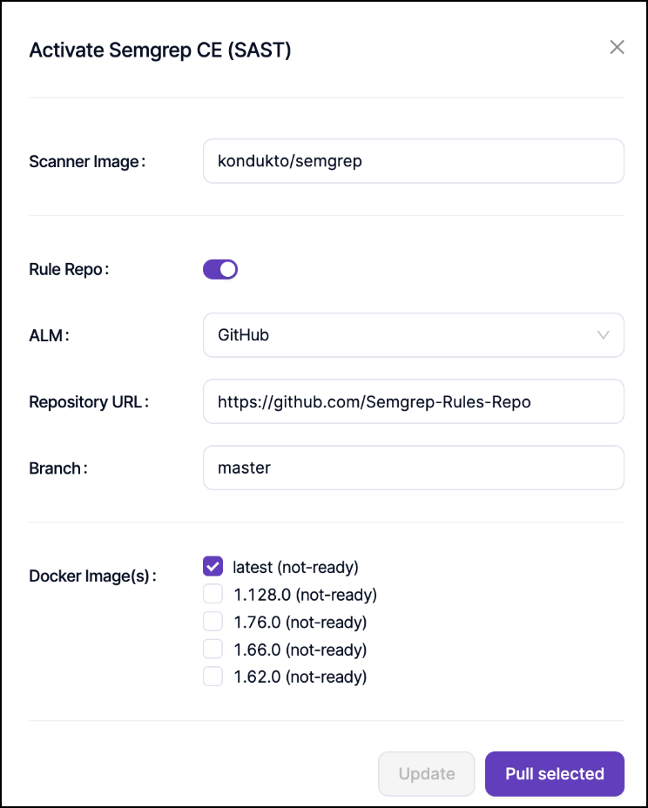Viewport: 648px width, 808px height.
Task: Enable the 1.66.0 (not-ready) checkbox
Action: tap(213, 650)
